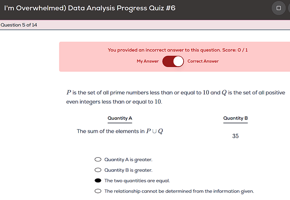Click "The sum of the elements" expression
Image resolution: width=290 pixels, height=200 pixels.
click(x=120, y=131)
